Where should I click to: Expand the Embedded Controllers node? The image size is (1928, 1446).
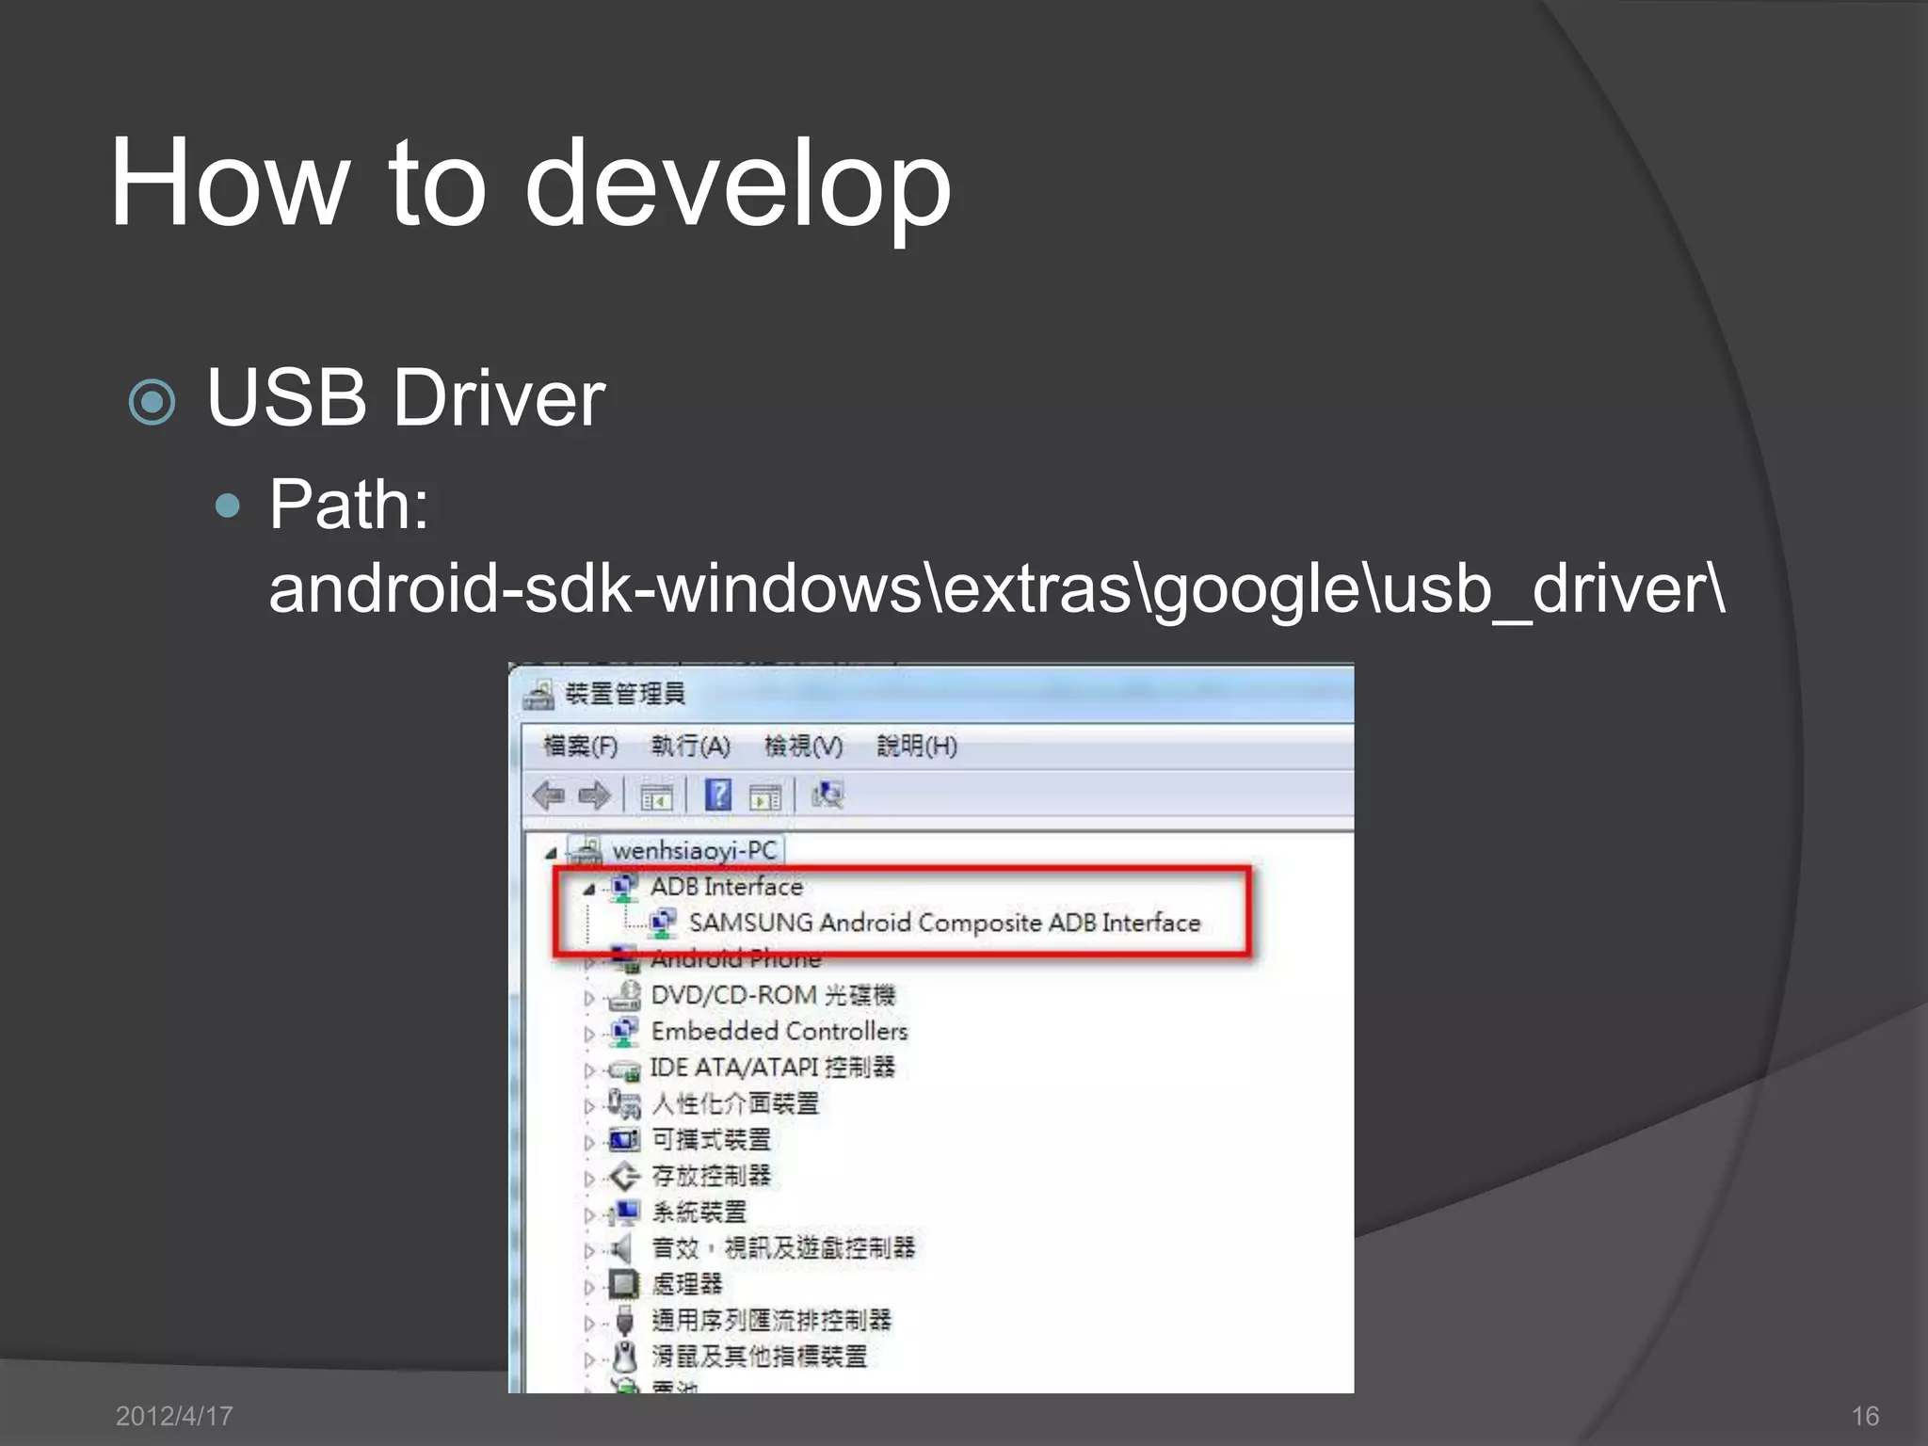[x=589, y=1034]
